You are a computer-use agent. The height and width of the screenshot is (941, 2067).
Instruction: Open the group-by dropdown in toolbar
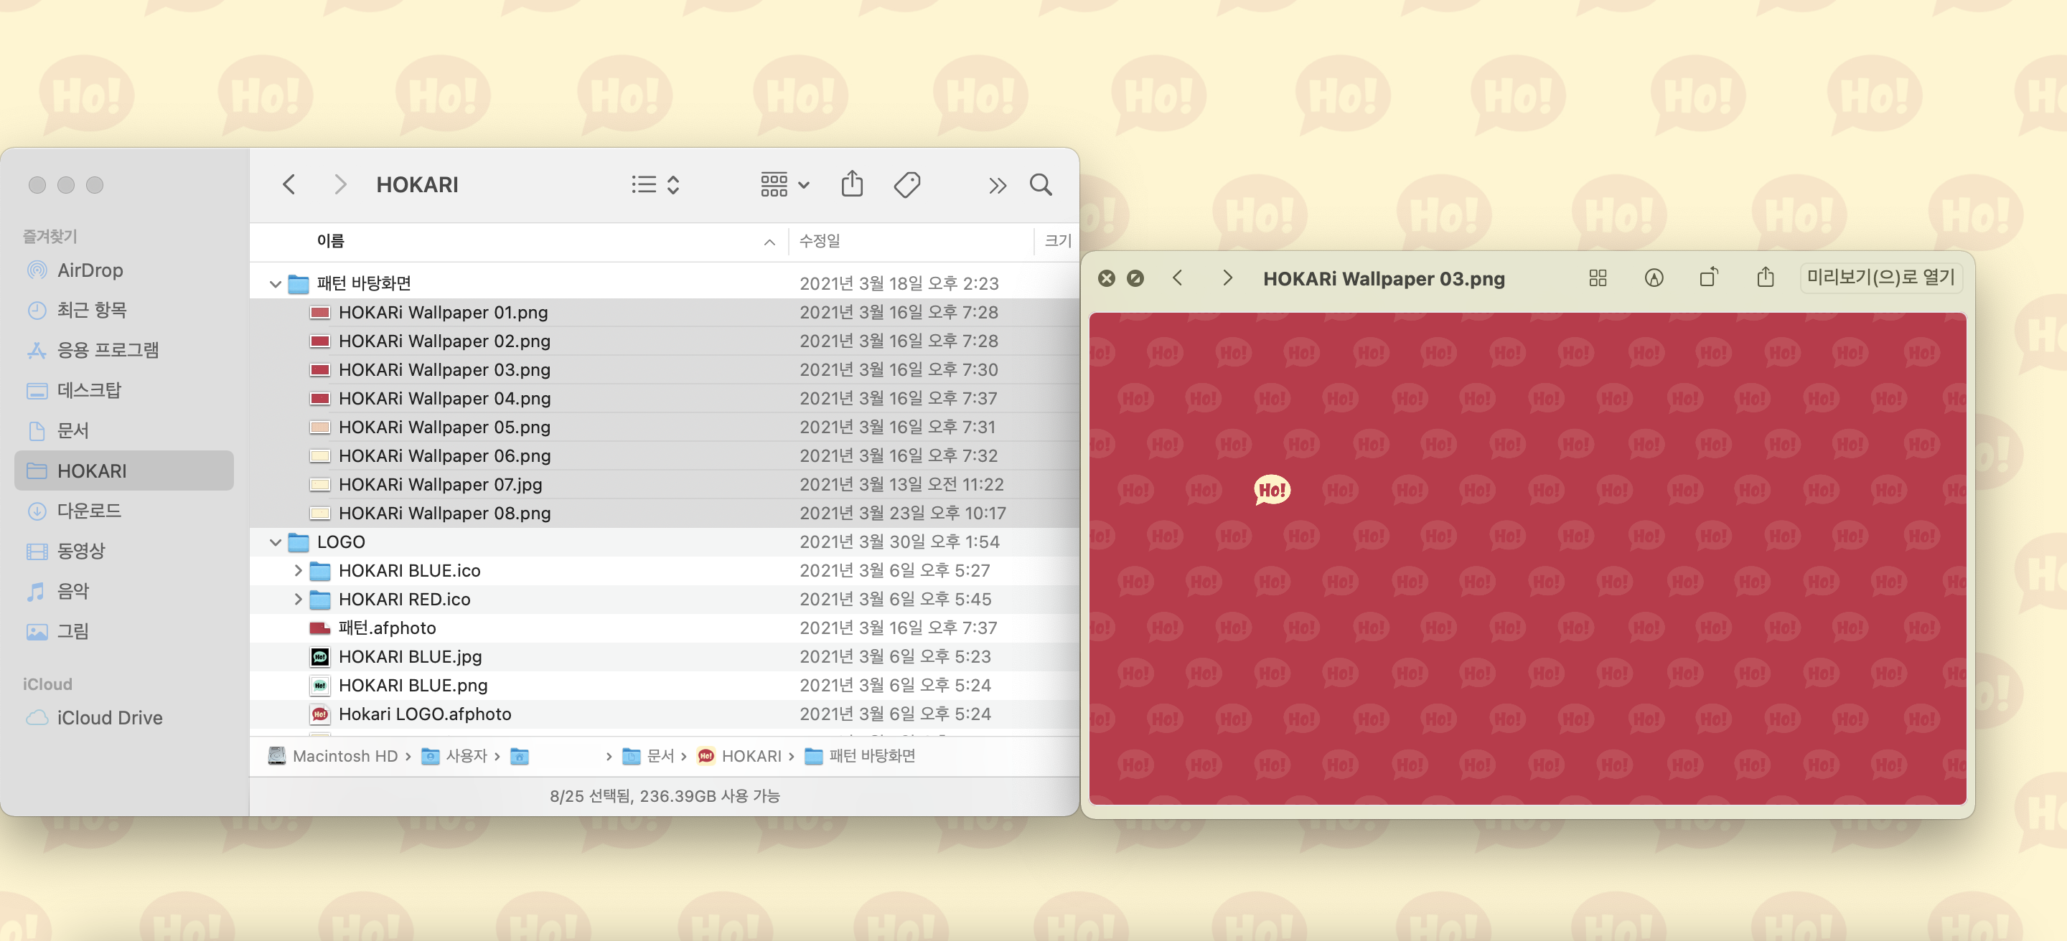click(784, 185)
